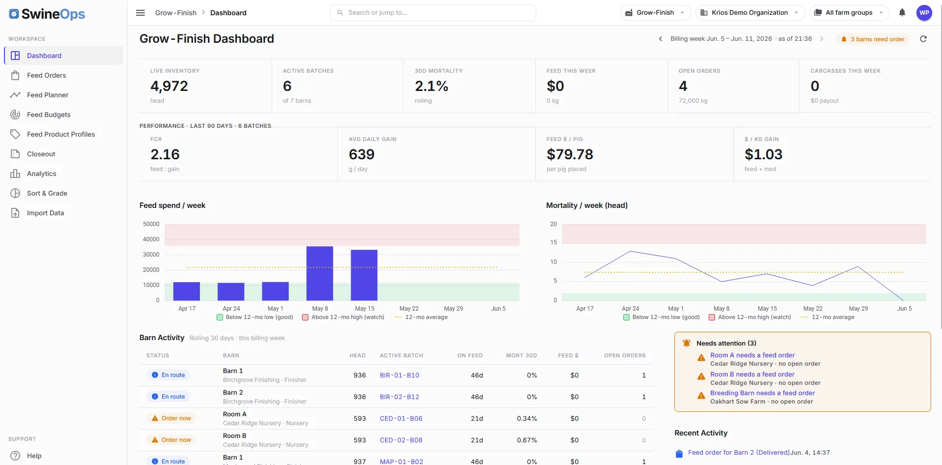The height and width of the screenshot is (465, 942).
Task: Open Feed Orders in the sidebar
Action: 64,75
